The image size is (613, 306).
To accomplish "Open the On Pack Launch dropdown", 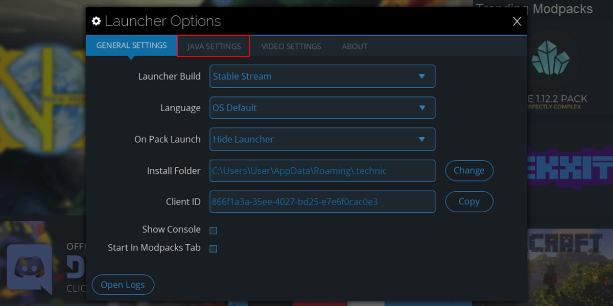I will 322,139.
